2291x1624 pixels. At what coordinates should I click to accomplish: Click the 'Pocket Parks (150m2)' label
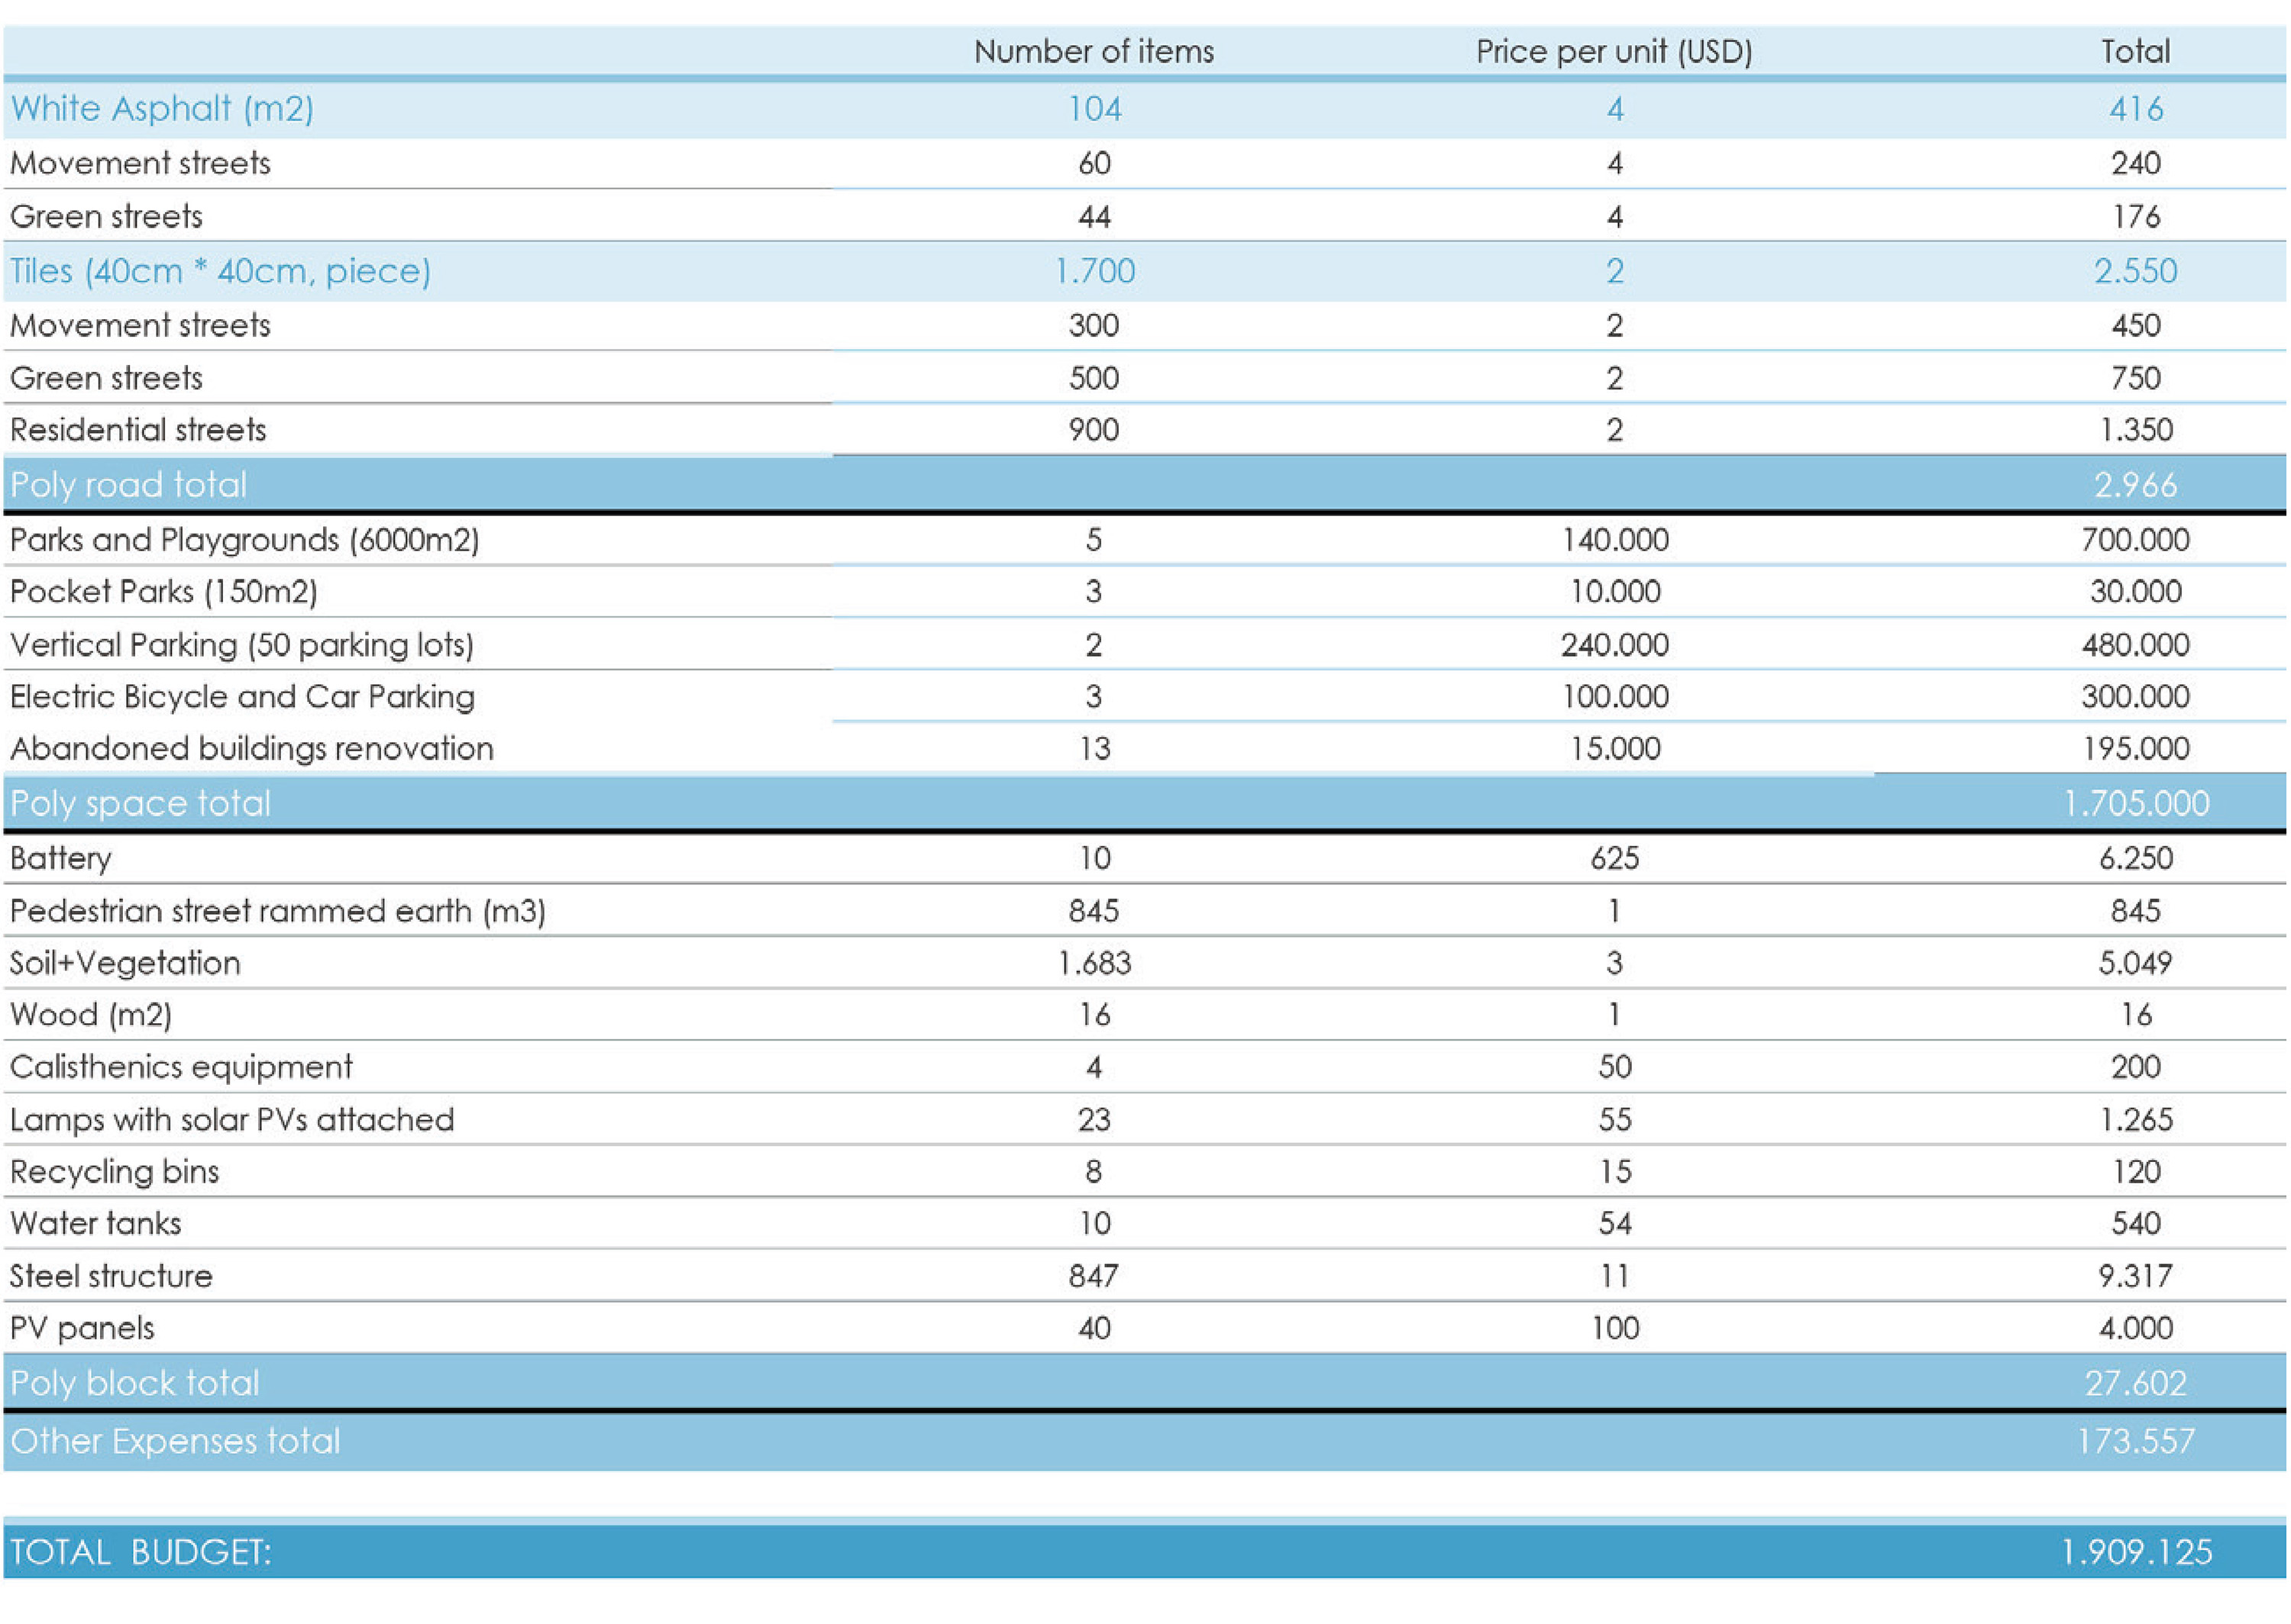(x=163, y=592)
